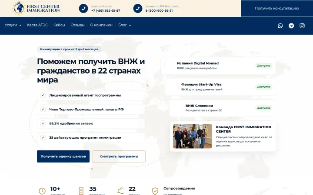Click the Команда FIRST IMMIGRATION CENTER heading

tap(243, 129)
